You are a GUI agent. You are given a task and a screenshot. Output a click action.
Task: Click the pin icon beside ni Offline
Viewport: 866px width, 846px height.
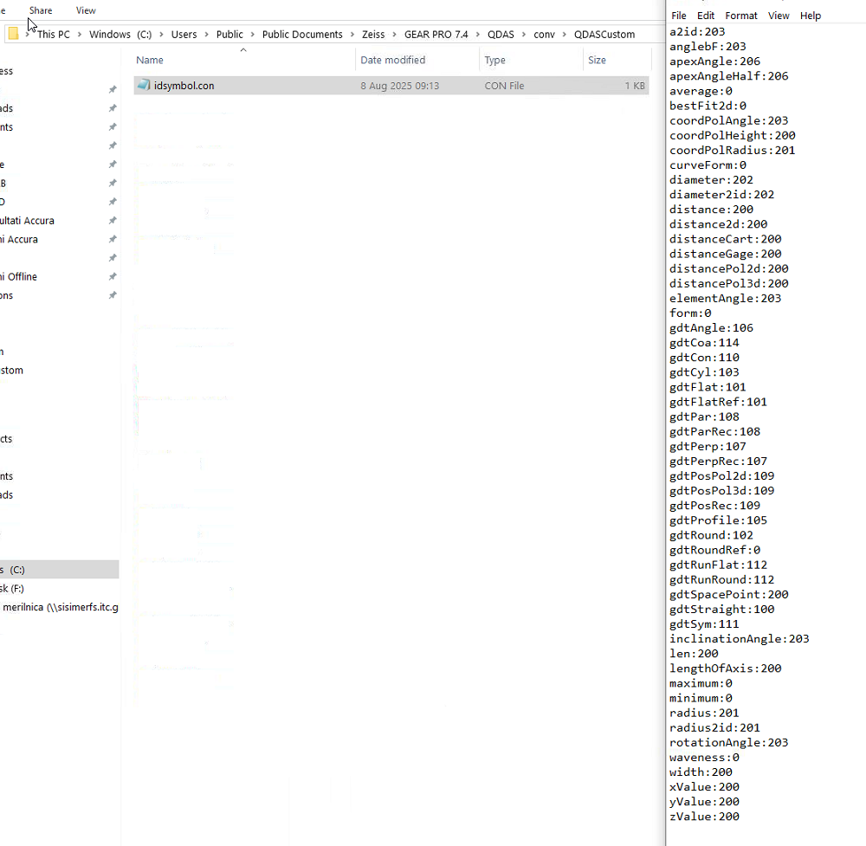pyautogui.click(x=113, y=277)
